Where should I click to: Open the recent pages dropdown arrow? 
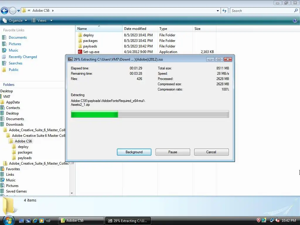[x=18, y=11]
